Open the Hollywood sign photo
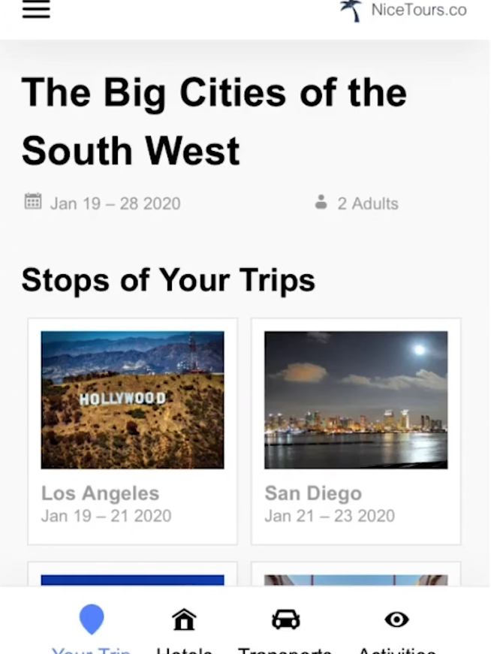Screen dimensions: 491x654 pos(133,399)
